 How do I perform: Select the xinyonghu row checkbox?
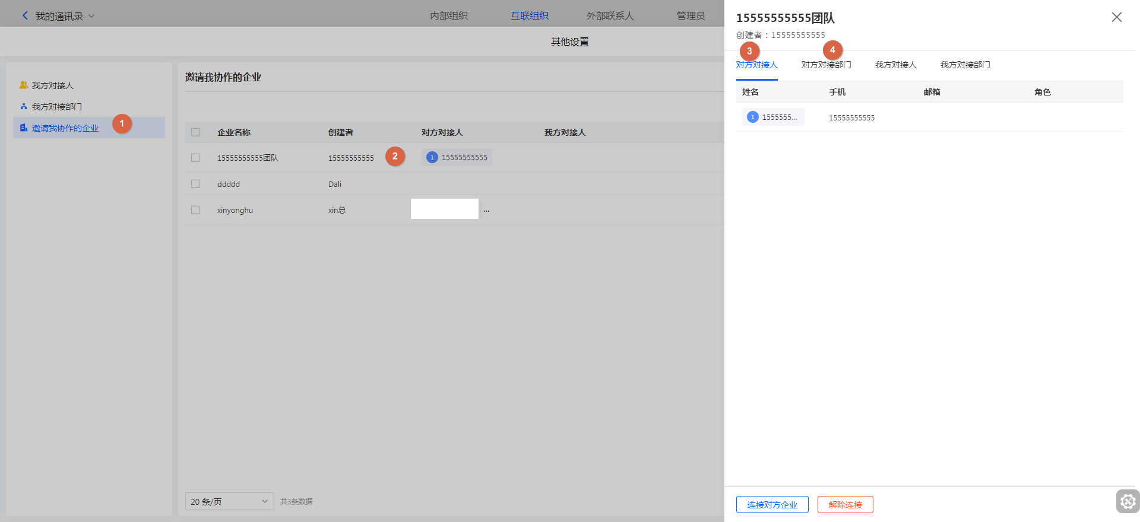click(195, 210)
